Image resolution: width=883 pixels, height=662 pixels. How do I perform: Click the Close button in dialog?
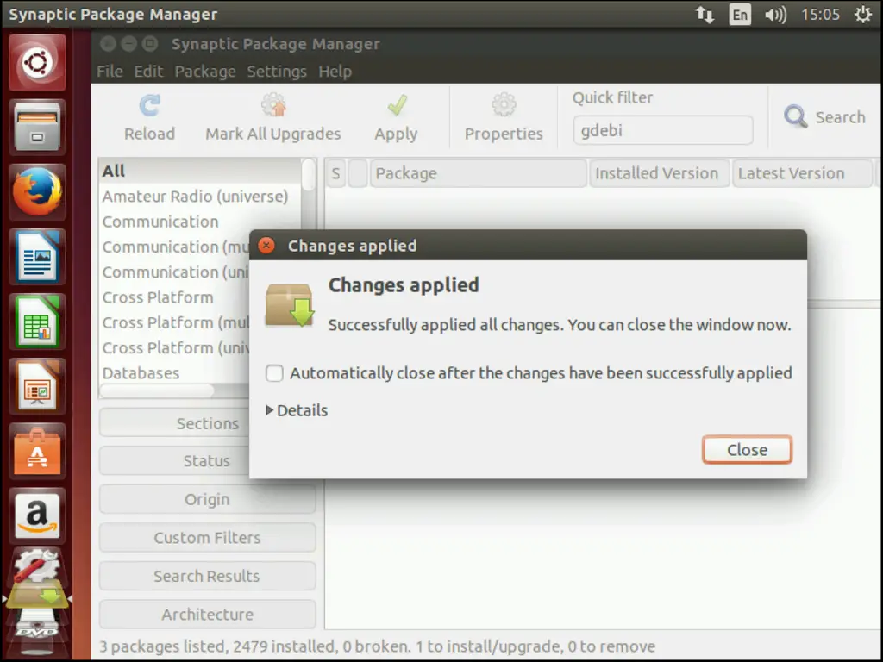748,450
